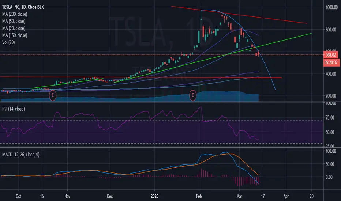Select the Vol (20) indicator label

click(x=8, y=42)
